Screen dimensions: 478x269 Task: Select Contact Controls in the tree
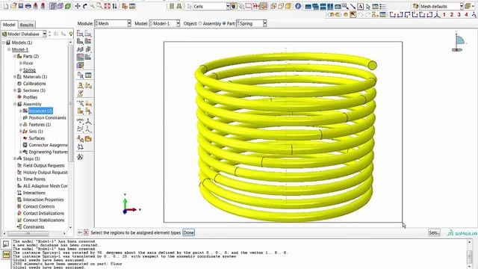[39, 206]
